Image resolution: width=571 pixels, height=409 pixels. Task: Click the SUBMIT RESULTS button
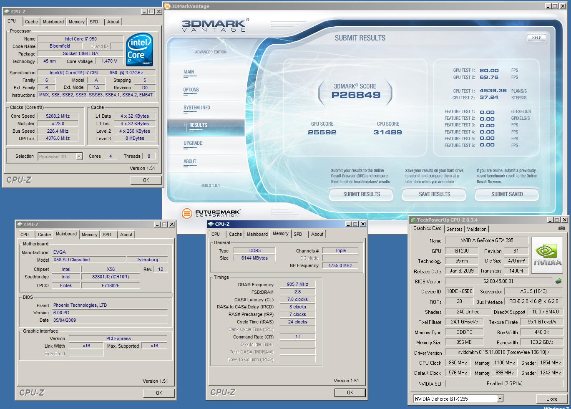[361, 194]
